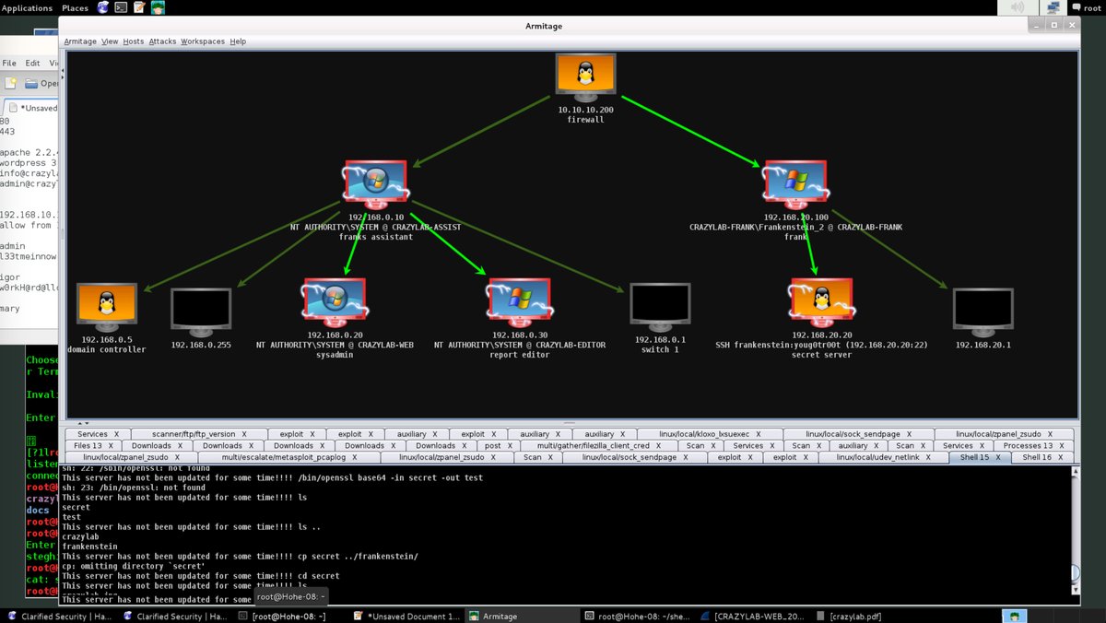Select host 192.168.0.10 franks assistant
The height and width of the screenshot is (623, 1106).
(x=376, y=182)
